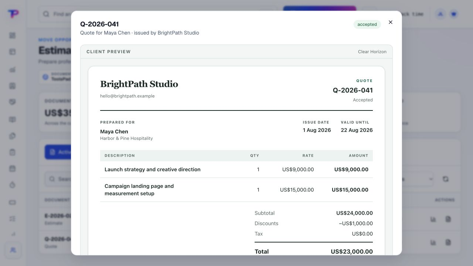473x266 pixels.
Task: Open the background filter dropdown chevron
Action: 431,179
